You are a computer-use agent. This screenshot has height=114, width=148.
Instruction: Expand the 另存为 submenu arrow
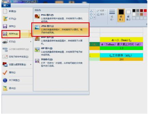pos(31,34)
